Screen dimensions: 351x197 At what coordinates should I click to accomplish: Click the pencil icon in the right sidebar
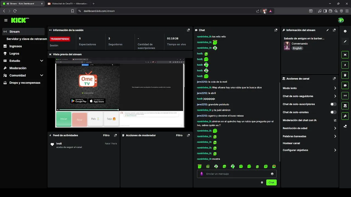tap(345, 41)
